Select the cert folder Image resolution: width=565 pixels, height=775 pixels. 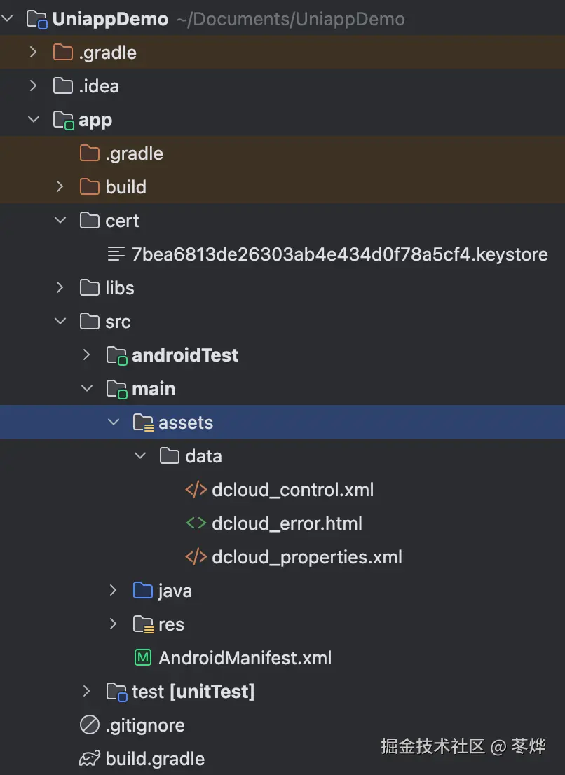pos(122,221)
